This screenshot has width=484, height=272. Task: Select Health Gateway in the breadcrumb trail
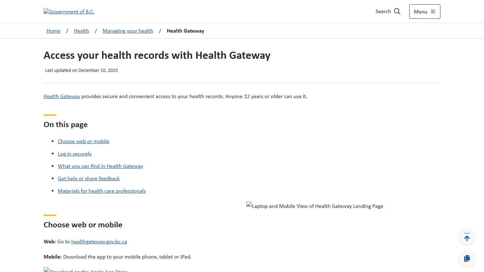(x=185, y=31)
